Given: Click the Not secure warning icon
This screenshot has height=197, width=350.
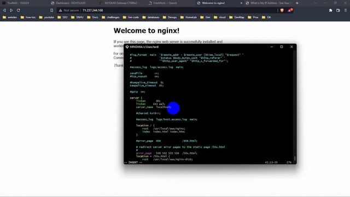Looking at the screenshot, I should 61,10.
